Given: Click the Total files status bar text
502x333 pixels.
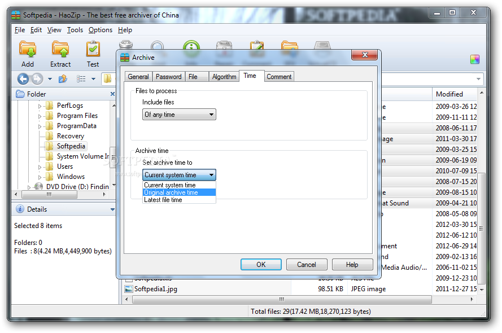Looking at the screenshot, I should tap(311, 311).
